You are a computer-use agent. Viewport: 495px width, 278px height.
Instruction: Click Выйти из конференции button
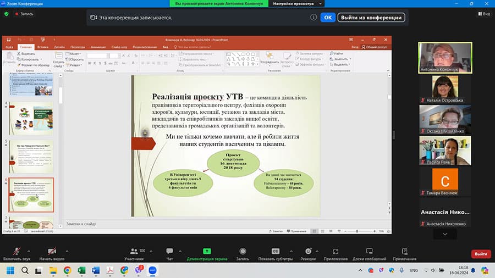click(x=371, y=18)
